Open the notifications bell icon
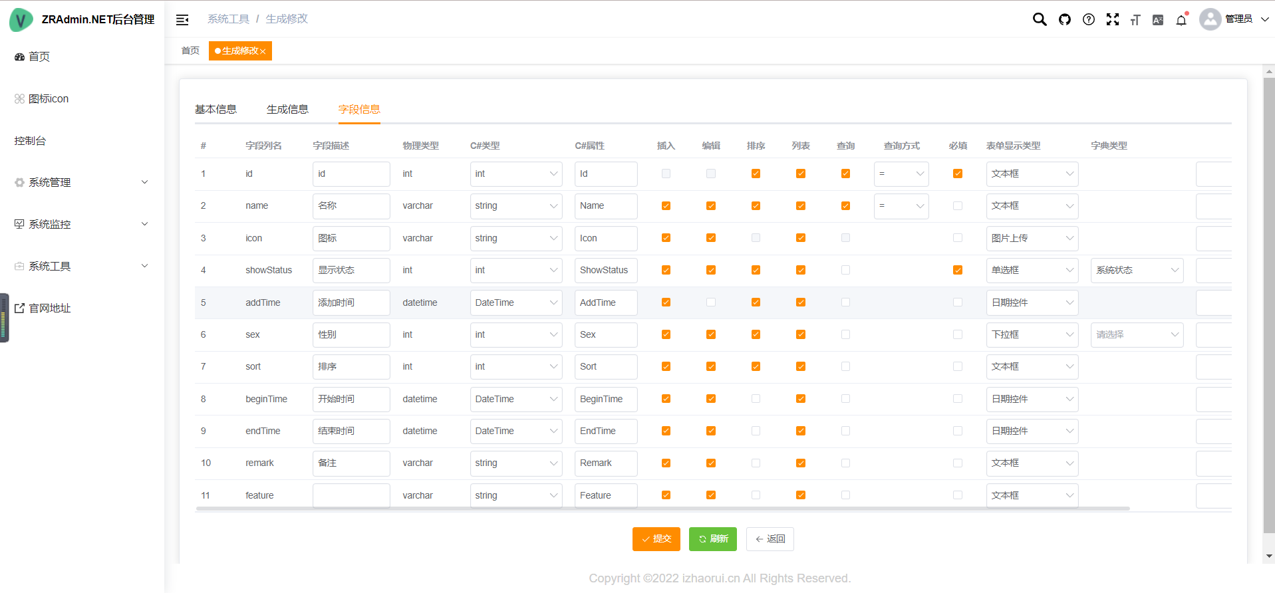1275x593 pixels. click(1181, 20)
